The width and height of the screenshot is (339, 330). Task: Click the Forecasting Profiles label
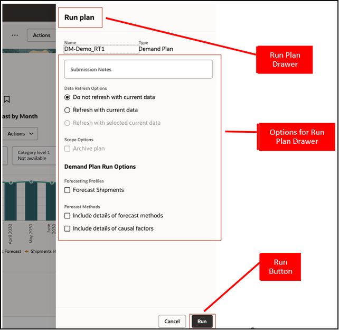84,181
